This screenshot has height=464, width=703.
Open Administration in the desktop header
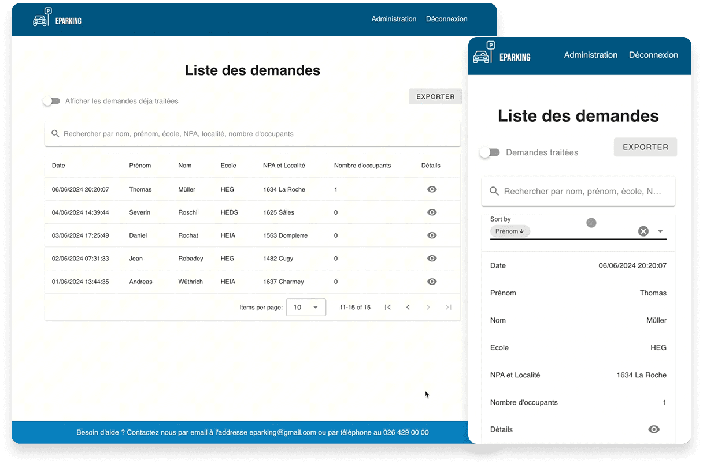[x=394, y=19]
